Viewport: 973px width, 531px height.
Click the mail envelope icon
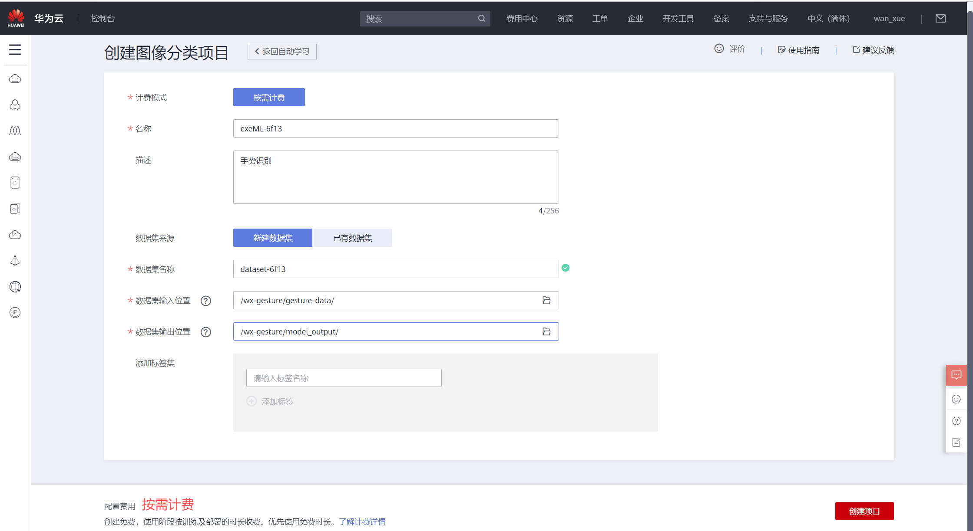point(940,18)
